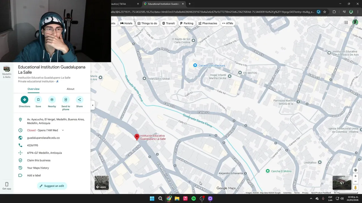Click the Windows Start button
362x203 pixels.
click(x=152, y=198)
